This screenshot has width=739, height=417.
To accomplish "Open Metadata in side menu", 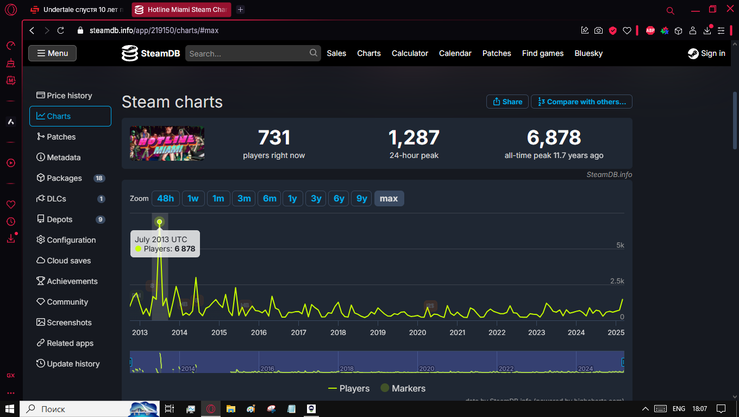I will pyautogui.click(x=70, y=157).
